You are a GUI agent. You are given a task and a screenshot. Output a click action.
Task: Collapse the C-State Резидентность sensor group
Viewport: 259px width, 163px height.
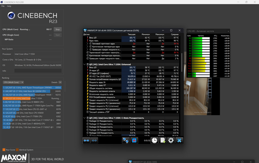(85, 118)
